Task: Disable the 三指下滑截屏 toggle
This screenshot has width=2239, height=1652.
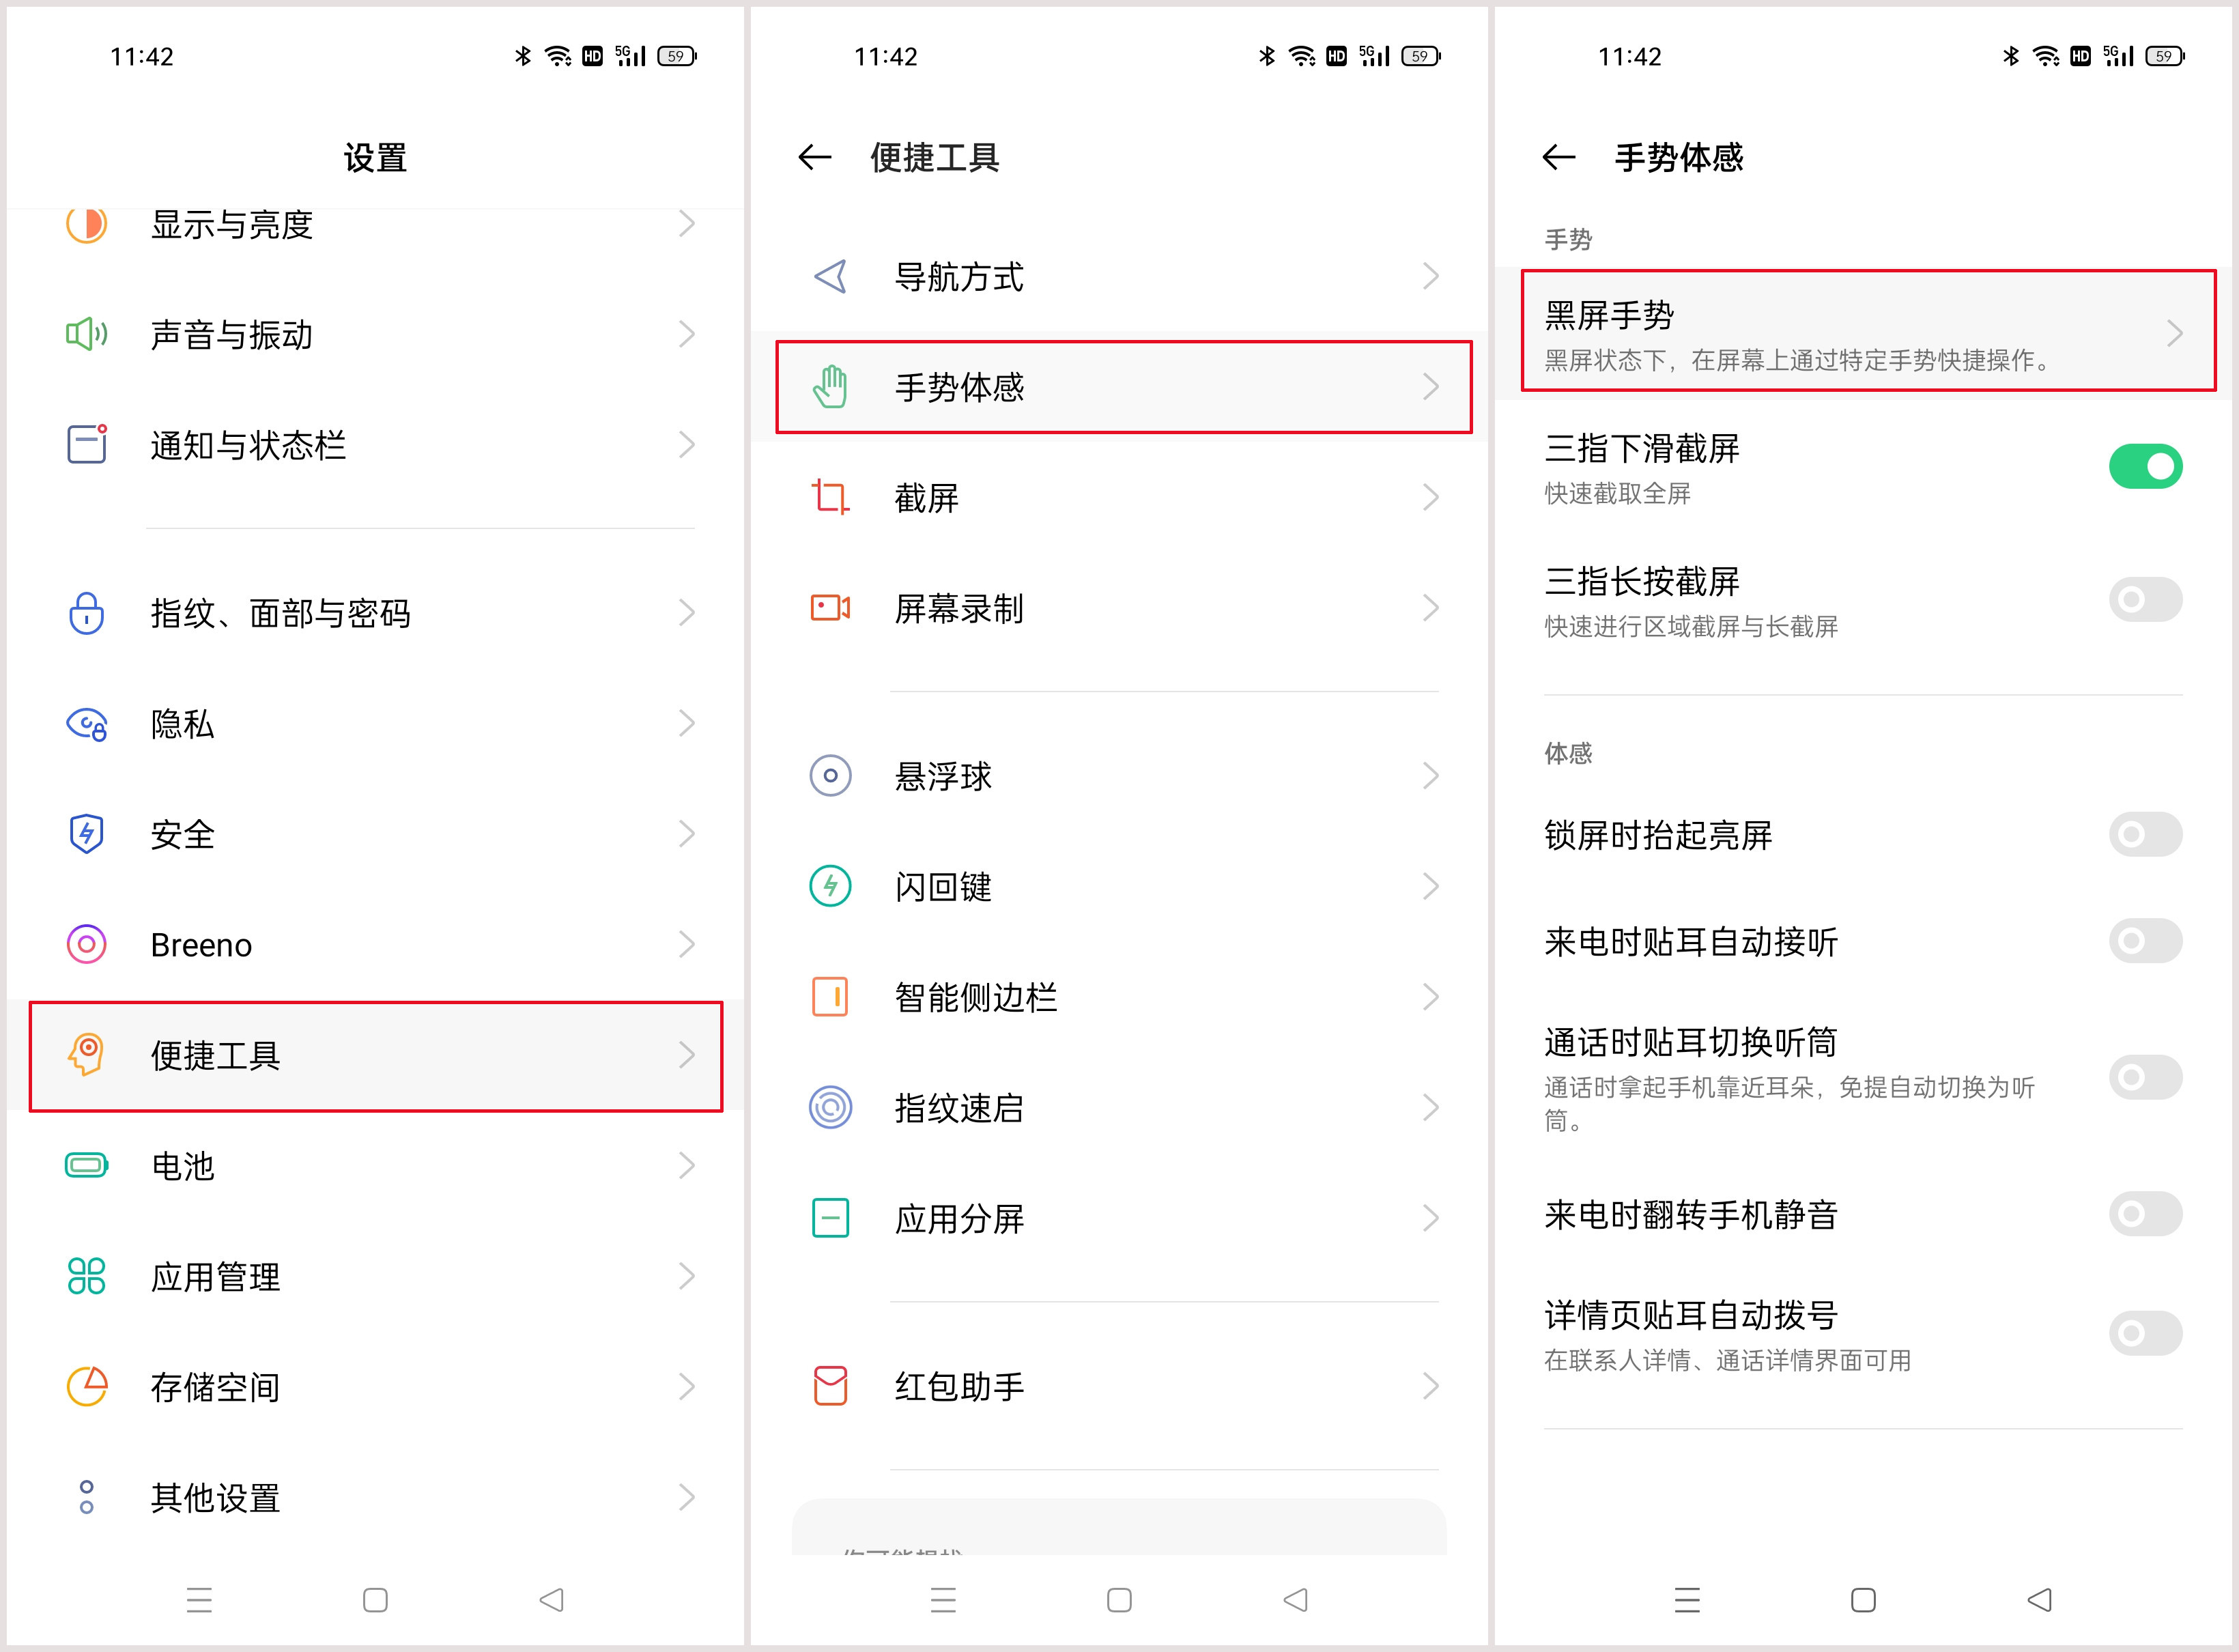Action: pos(2146,466)
